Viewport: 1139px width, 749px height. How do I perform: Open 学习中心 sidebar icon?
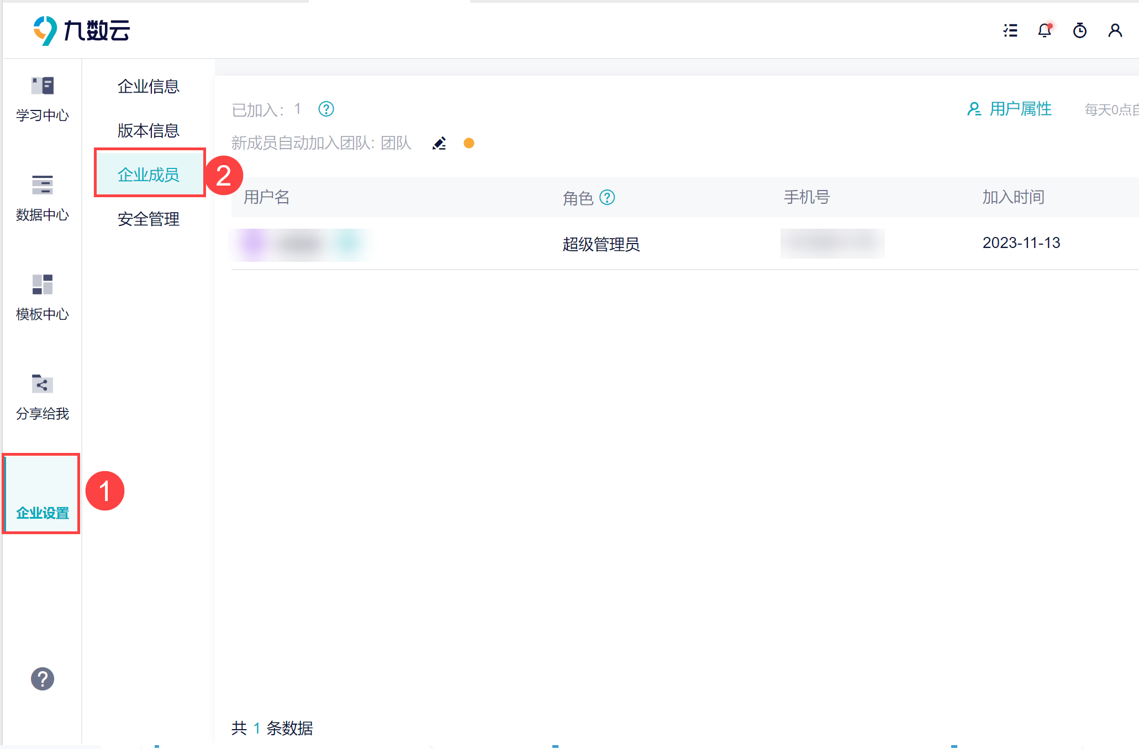coord(42,99)
